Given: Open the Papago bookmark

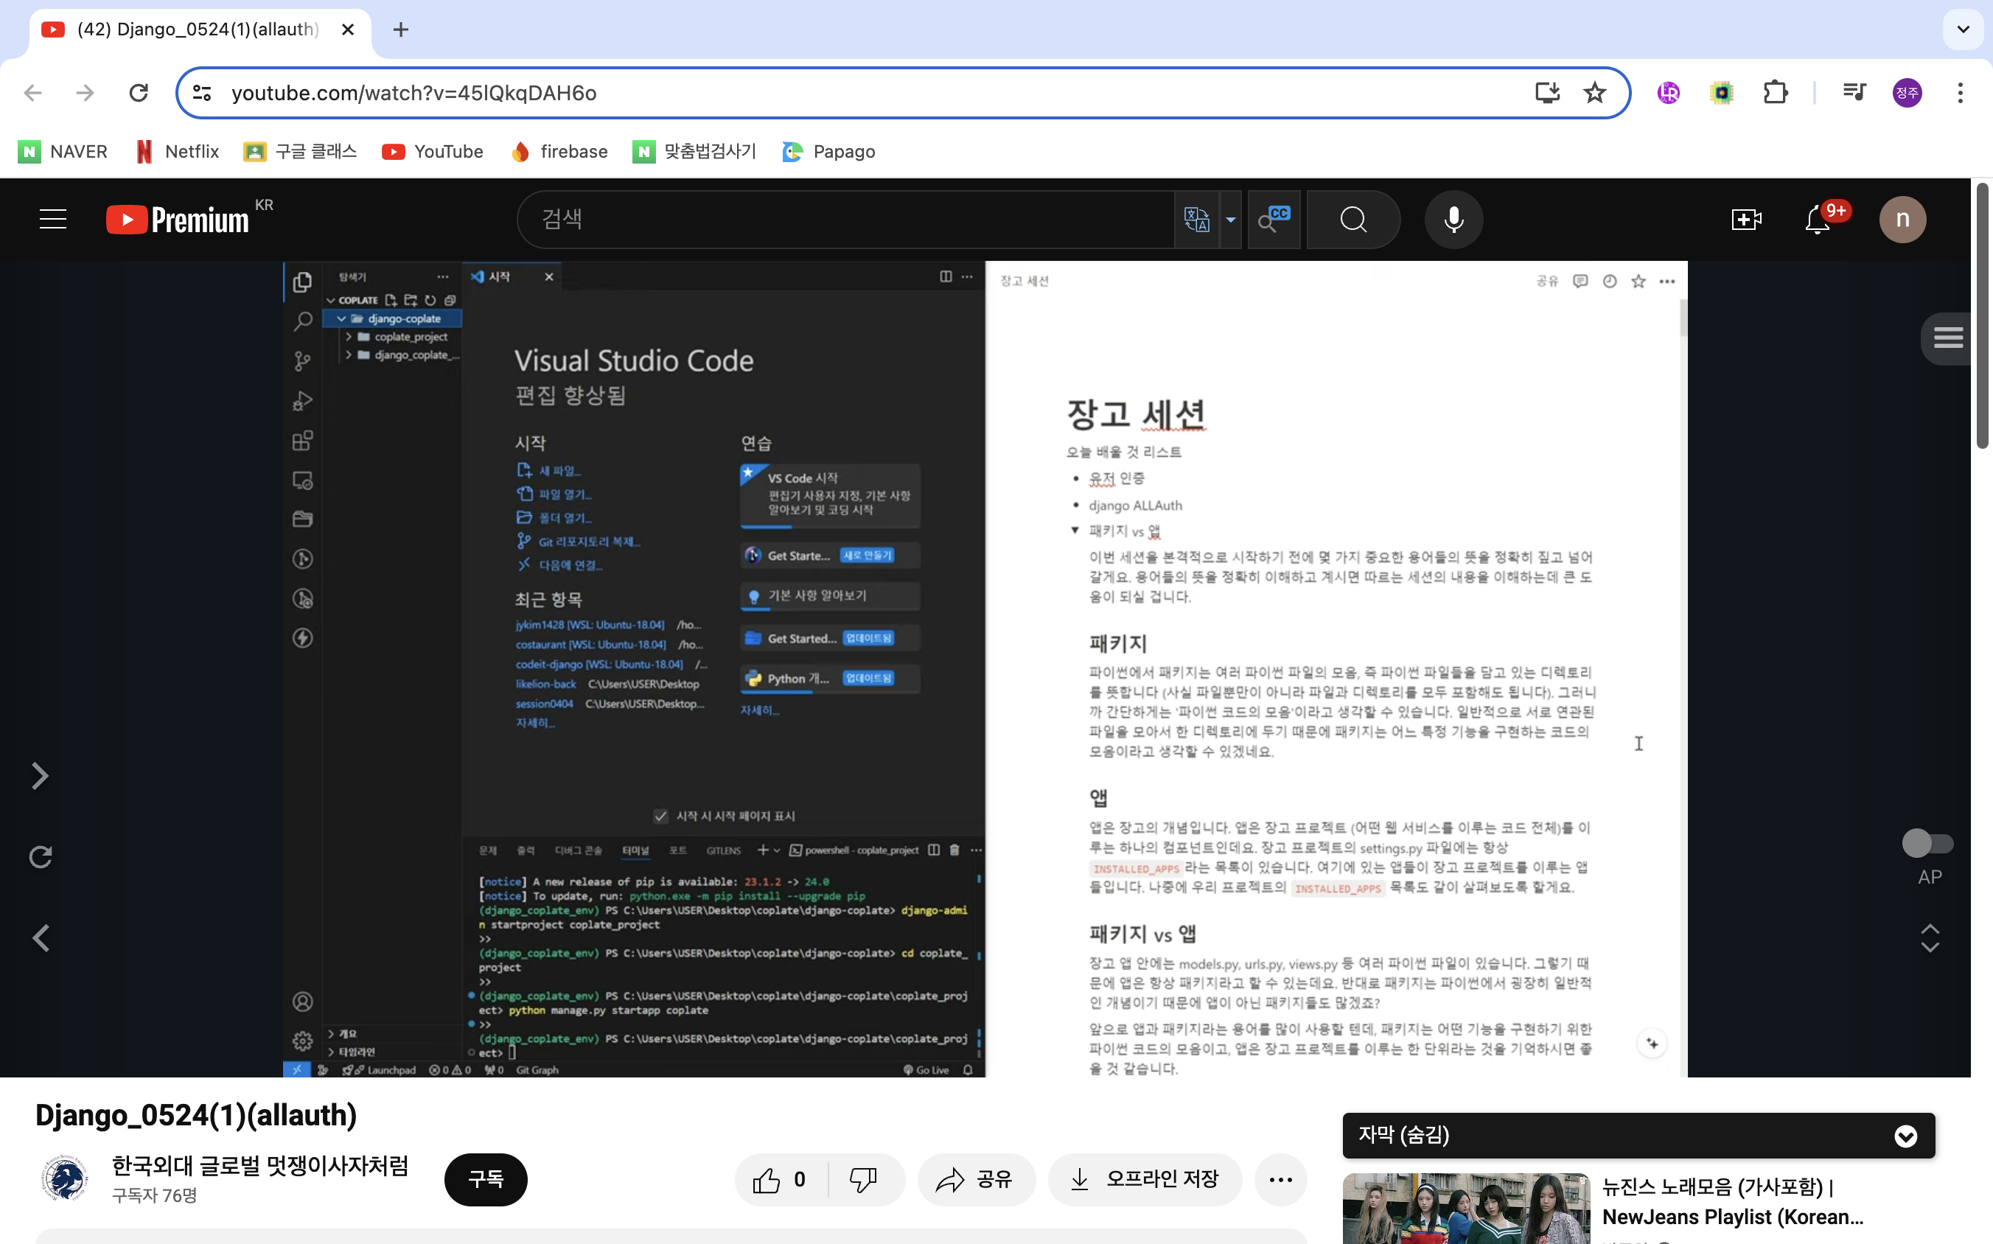Looking at the screenshot, I should (x=828, y=151).
